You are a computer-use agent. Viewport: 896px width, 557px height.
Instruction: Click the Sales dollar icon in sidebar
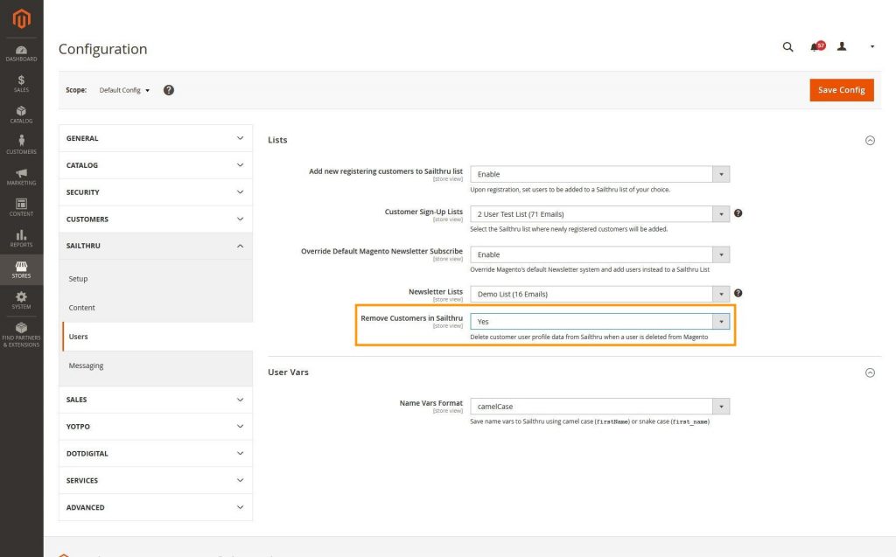pos(21,83)
